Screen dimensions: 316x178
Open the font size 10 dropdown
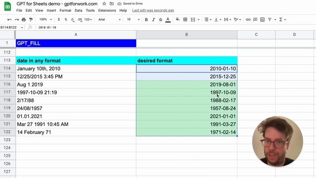[133, 20]
